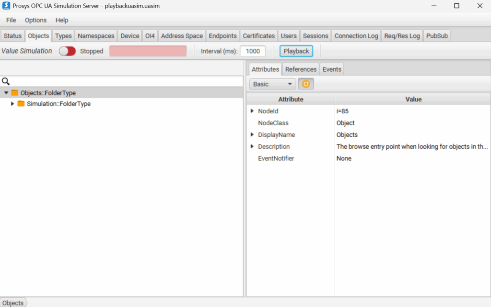Click the Simulation folder icon in tree
The height and width of the screenshot is (307, 491).
click(21, 104)
